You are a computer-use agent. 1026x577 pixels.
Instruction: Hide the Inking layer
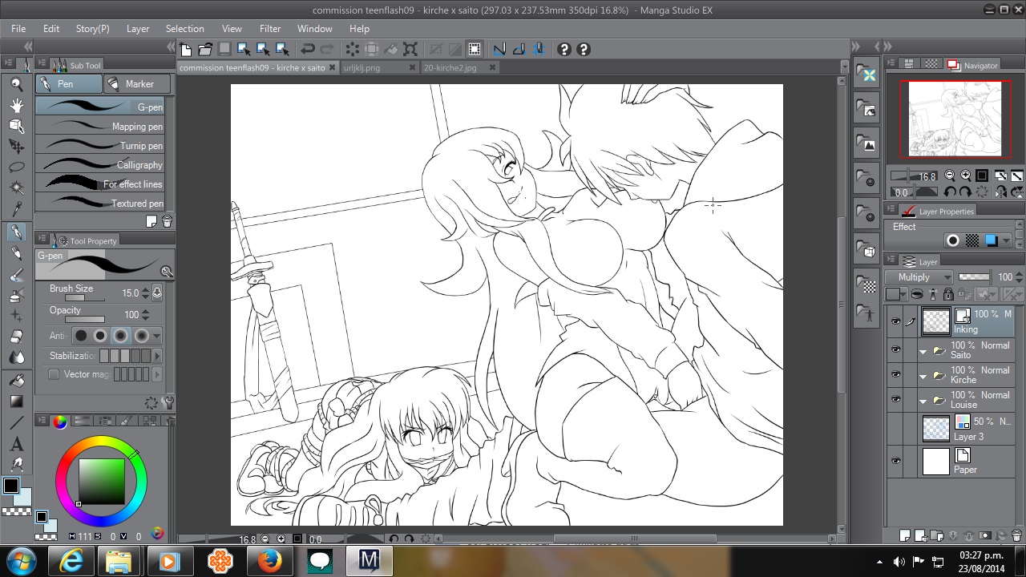point(895,321)
